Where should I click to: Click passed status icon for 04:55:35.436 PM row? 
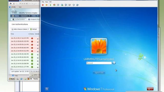[x=32, y=54]
